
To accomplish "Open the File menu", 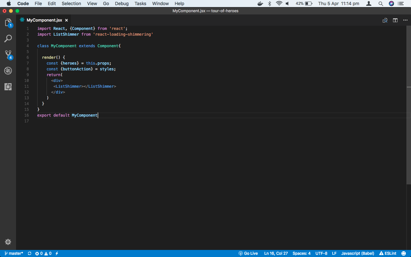I will coord(38,4).
